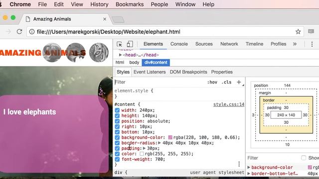Open the Properties sub-tab
The width and height of the screenshot is (319, 179).
(222, 72)
